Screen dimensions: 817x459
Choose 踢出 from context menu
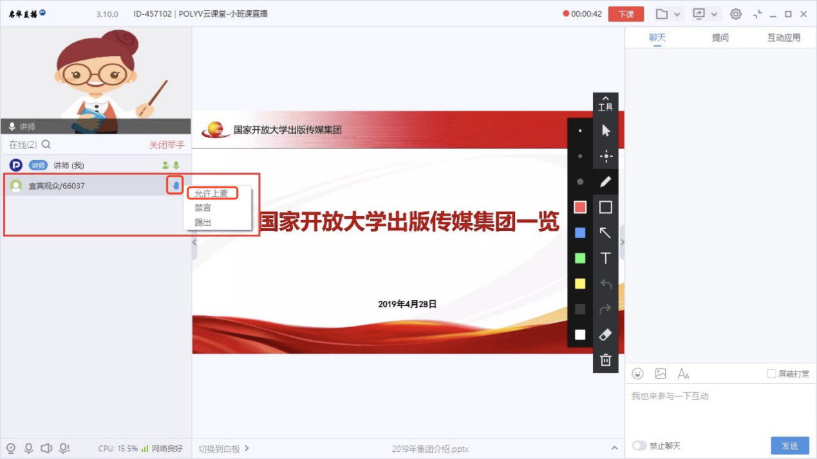click(203, 222)
